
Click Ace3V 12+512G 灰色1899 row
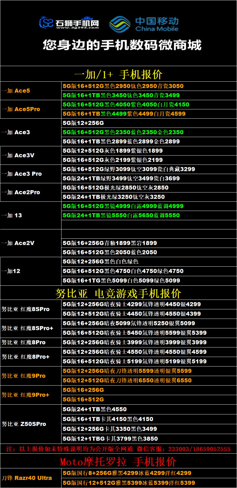[x=149, y=151]
